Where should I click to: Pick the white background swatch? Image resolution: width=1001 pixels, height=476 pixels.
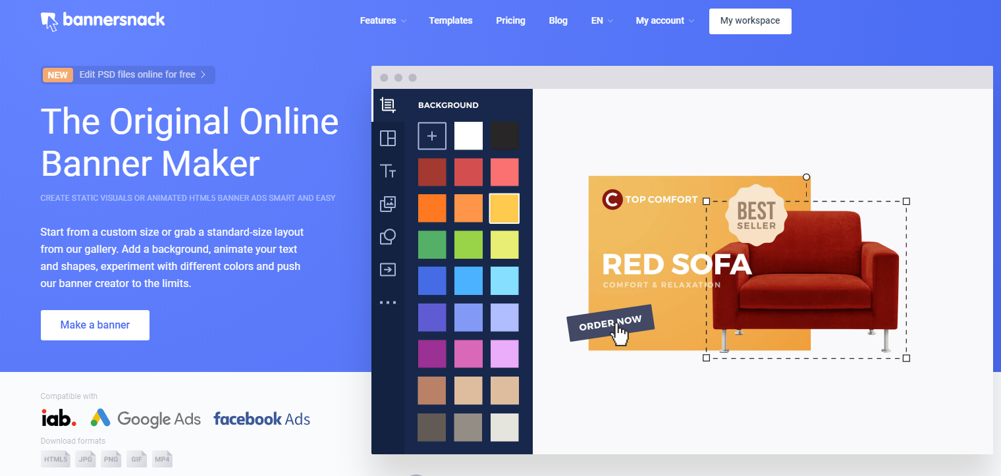[468, 136]
